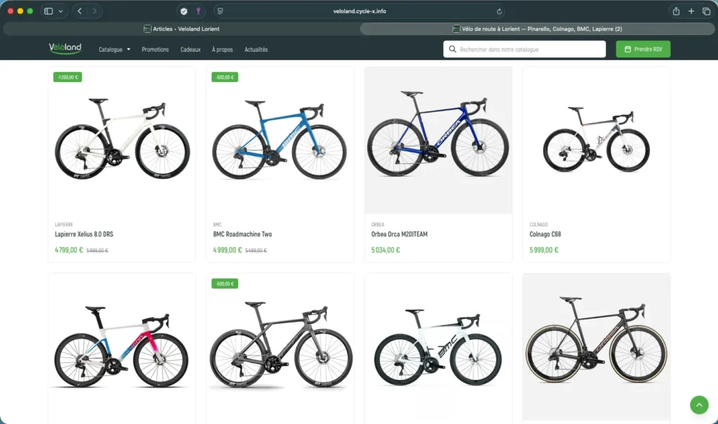
Task: Open the dark Orbea bike with tan tires
Action: click(x=597, y=347)
